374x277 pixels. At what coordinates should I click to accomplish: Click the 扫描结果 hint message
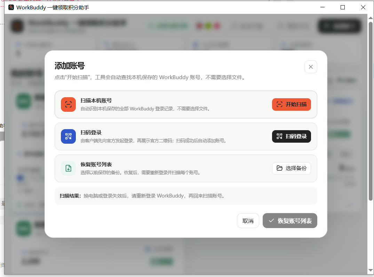[186, 196]
